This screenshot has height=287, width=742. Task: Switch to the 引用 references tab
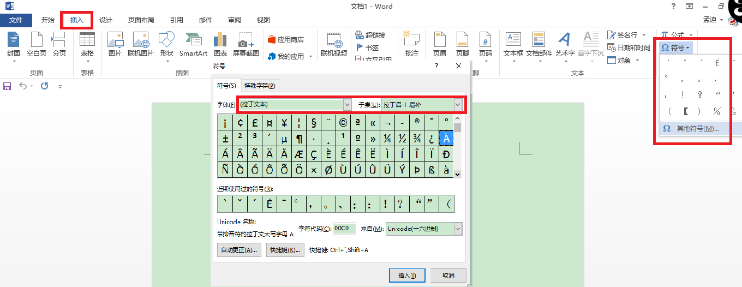click(x=177, y=20)
